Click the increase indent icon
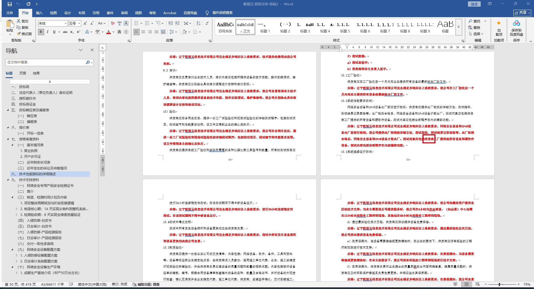Viewport: 534px width, 289px height. click(177, 23)
